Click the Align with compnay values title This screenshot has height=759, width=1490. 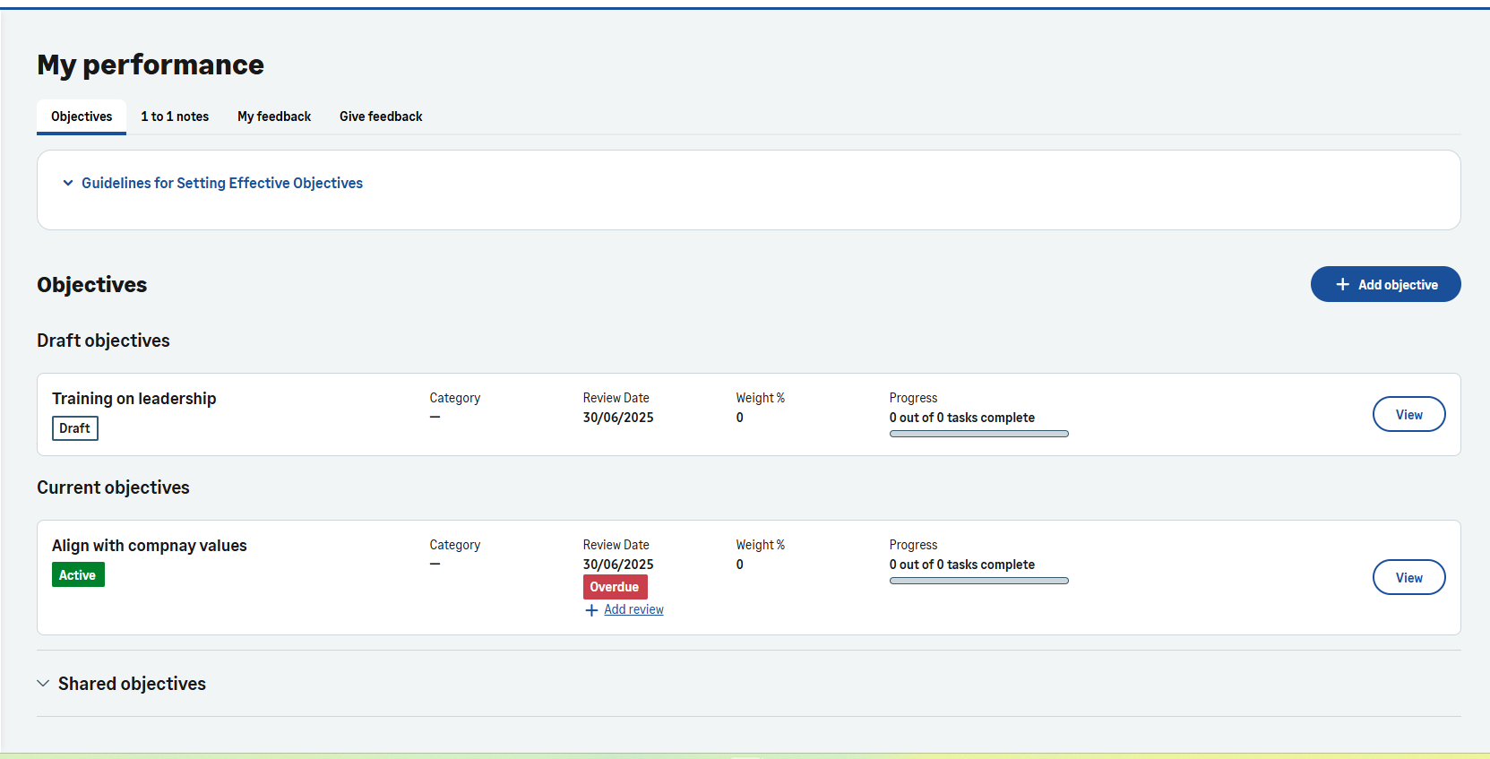150,546
